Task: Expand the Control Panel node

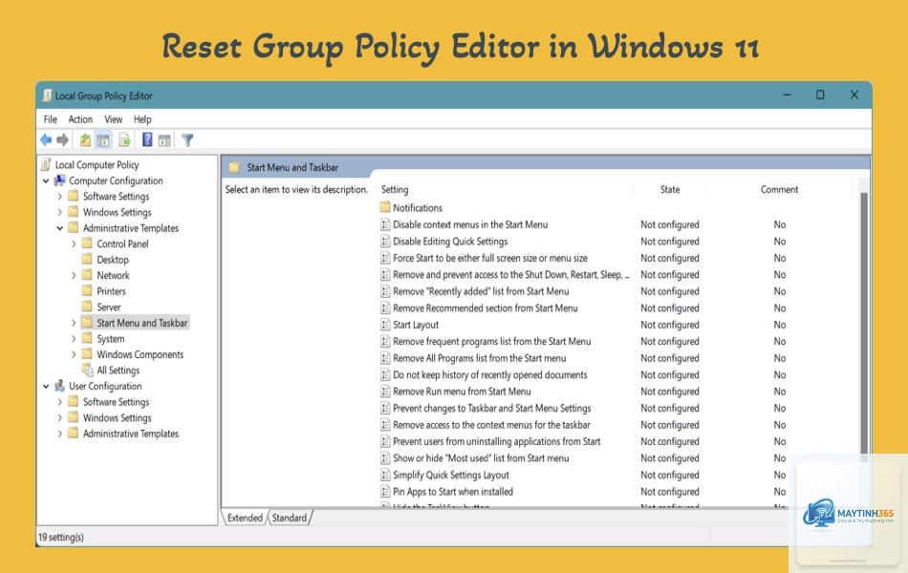Action: click(x=74, y=244)
